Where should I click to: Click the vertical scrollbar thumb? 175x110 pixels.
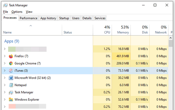170,43
